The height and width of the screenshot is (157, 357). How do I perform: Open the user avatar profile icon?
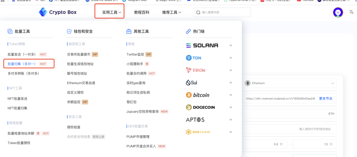click(338, 13)
